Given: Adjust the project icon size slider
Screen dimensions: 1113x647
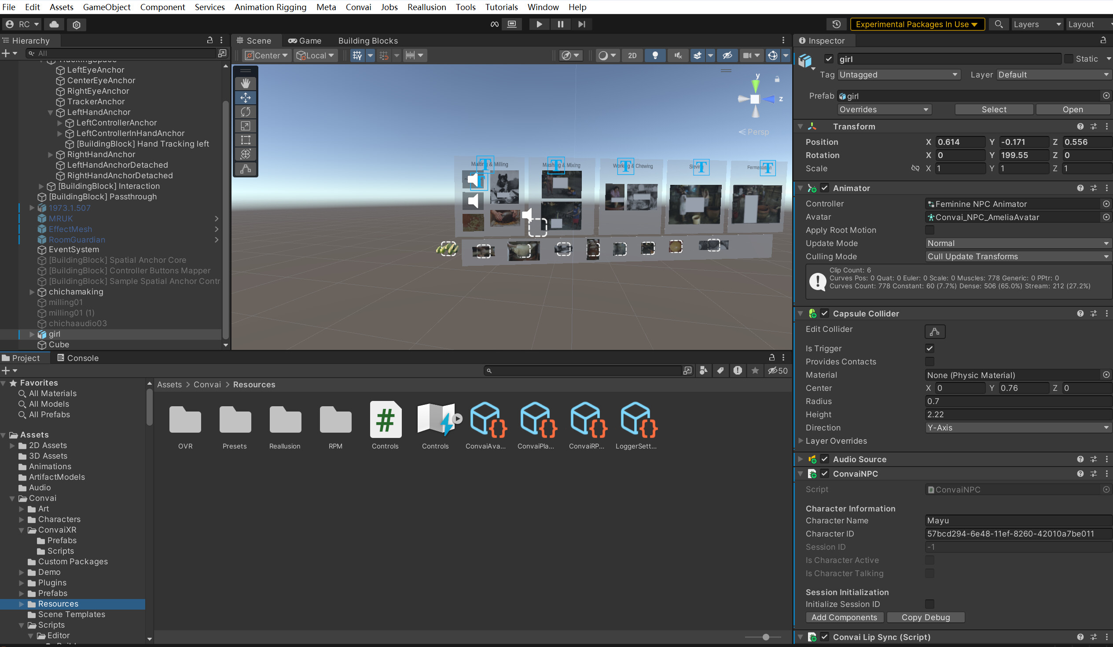Looking at the screenshot, I should [x=766, y=637].
